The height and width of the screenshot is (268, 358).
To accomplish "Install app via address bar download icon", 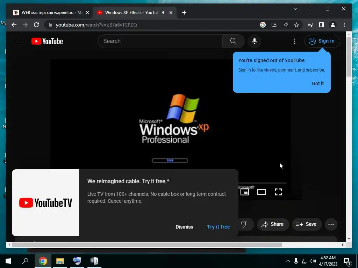I will (x=274, y=25).
